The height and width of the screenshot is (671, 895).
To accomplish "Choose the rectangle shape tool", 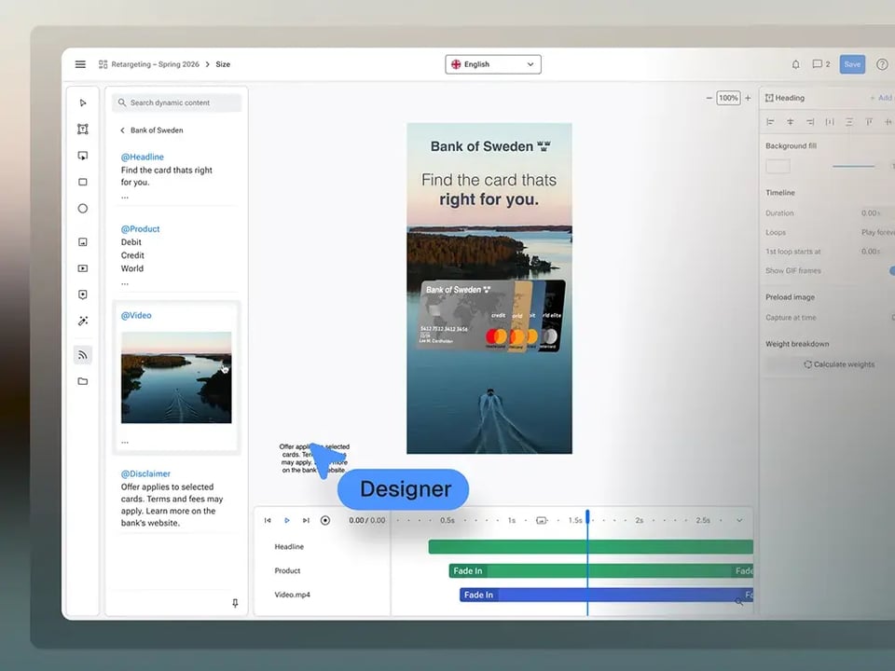I will [83, 183].
